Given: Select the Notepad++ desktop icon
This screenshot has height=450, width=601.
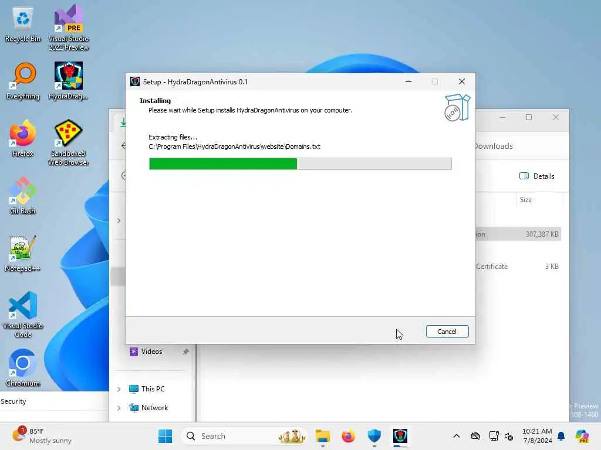Looking at the screenshot, I should tap(23, 253).
